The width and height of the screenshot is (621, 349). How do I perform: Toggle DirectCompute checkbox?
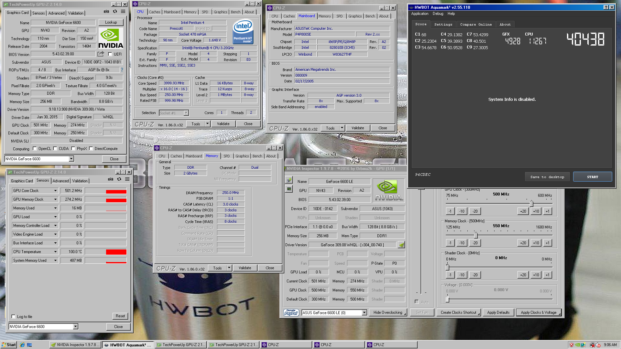91,149
